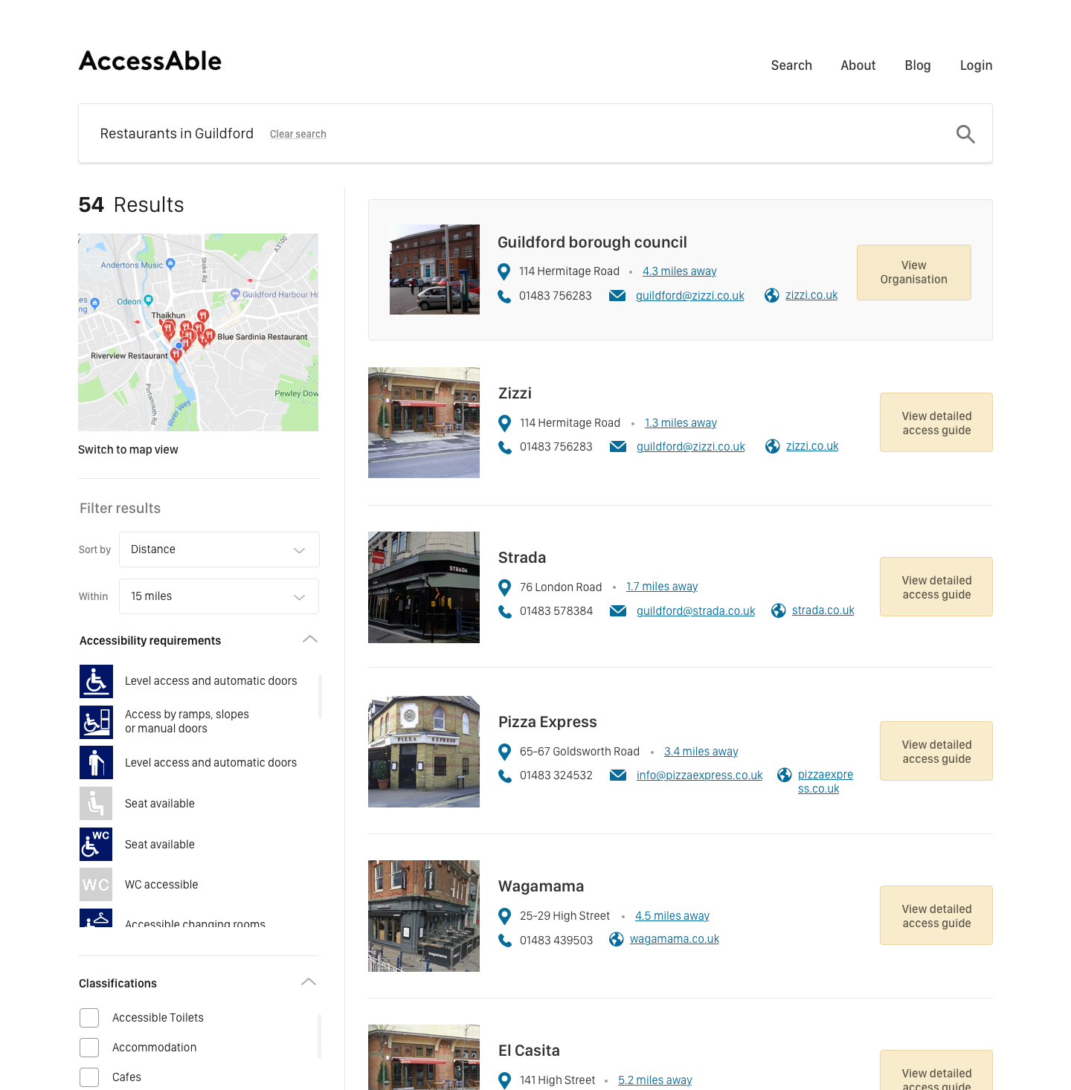The height and width of the screenshot is (1090, 1071).
Task: Click phone icon next to Zizzi number
Action: click(x=505, y=447)
